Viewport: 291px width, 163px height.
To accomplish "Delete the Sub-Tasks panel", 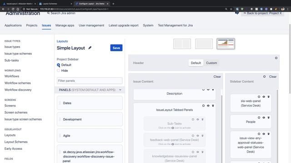I will click(202, 120).
